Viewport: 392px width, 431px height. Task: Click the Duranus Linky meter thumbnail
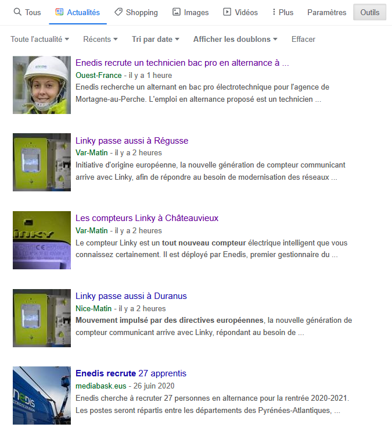click(x=42, y=318)
